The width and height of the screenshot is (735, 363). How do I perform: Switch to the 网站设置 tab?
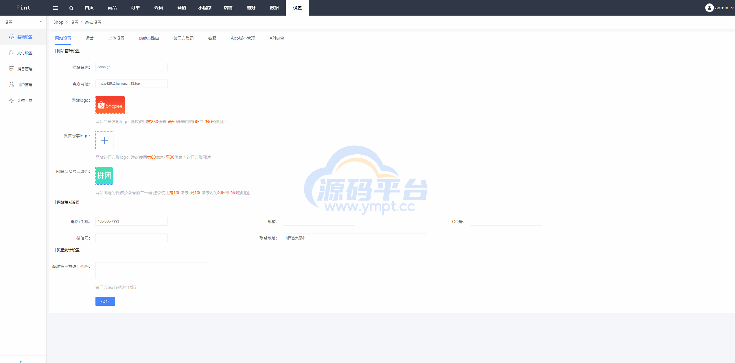pyautogui.click(x=63, y=38)
